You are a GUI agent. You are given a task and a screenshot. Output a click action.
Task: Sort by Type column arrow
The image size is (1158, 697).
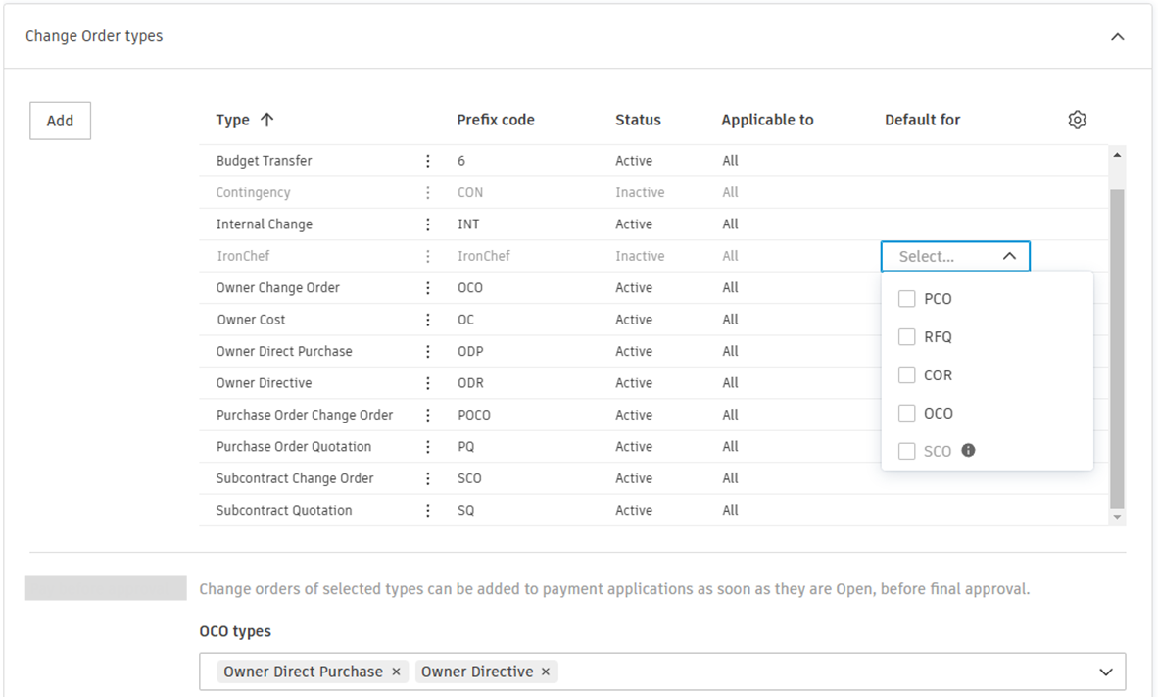[x=266, y=120]
